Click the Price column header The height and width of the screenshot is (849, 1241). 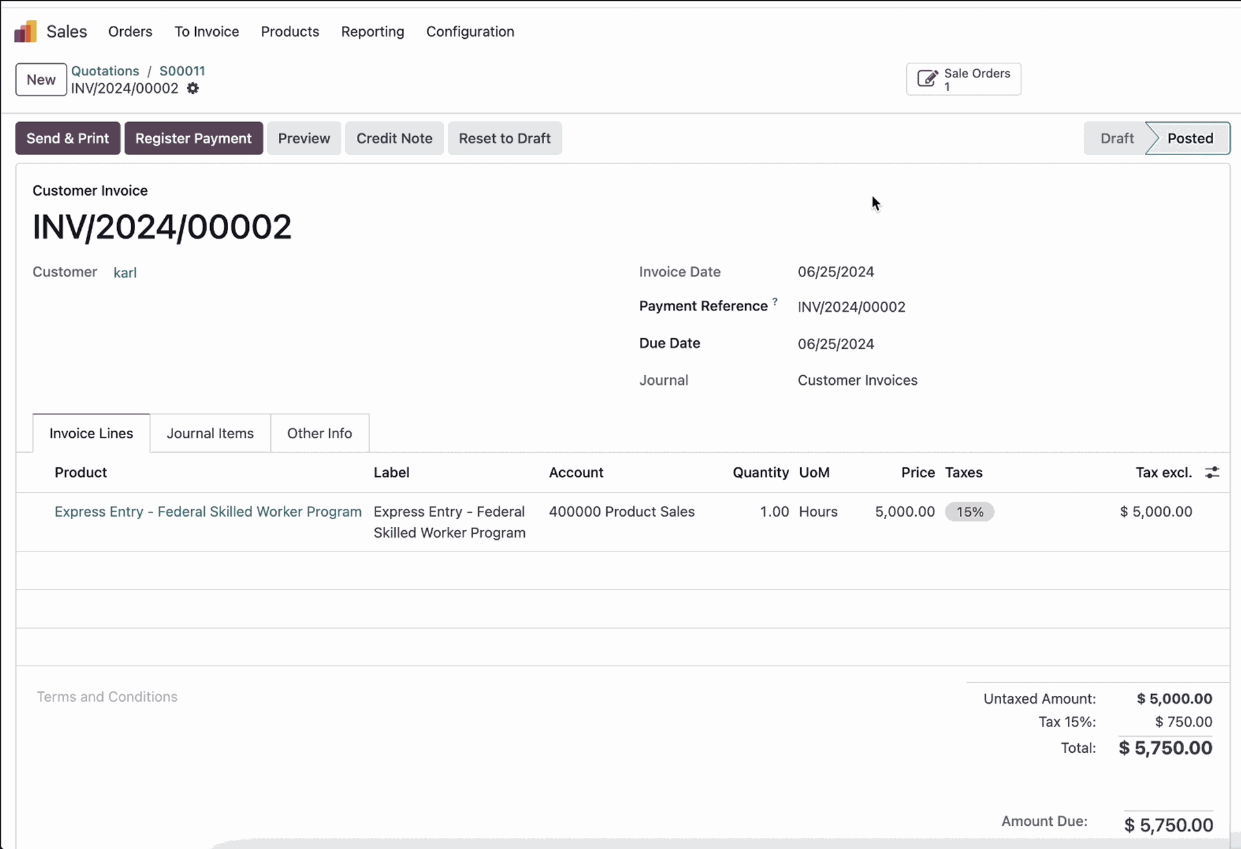pos(918,473)
